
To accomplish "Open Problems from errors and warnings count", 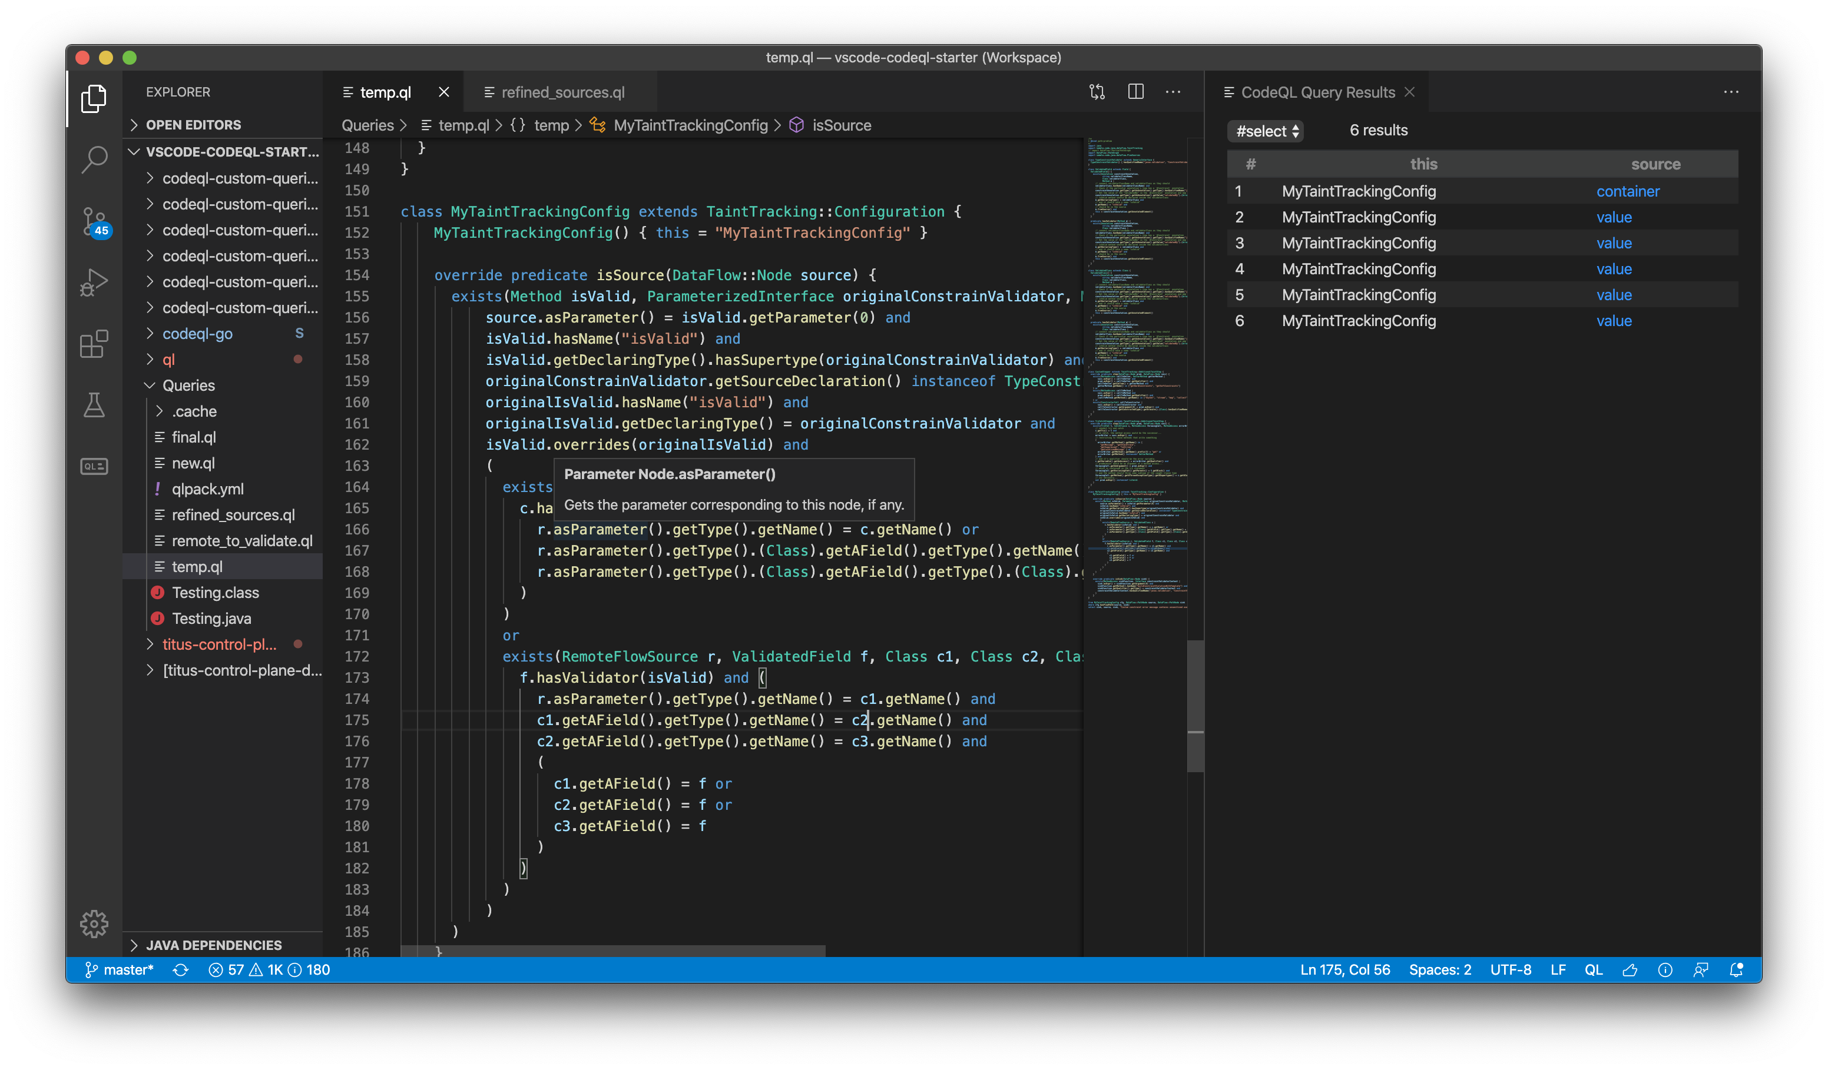I will pyautogui.click(x=269, y=969).
